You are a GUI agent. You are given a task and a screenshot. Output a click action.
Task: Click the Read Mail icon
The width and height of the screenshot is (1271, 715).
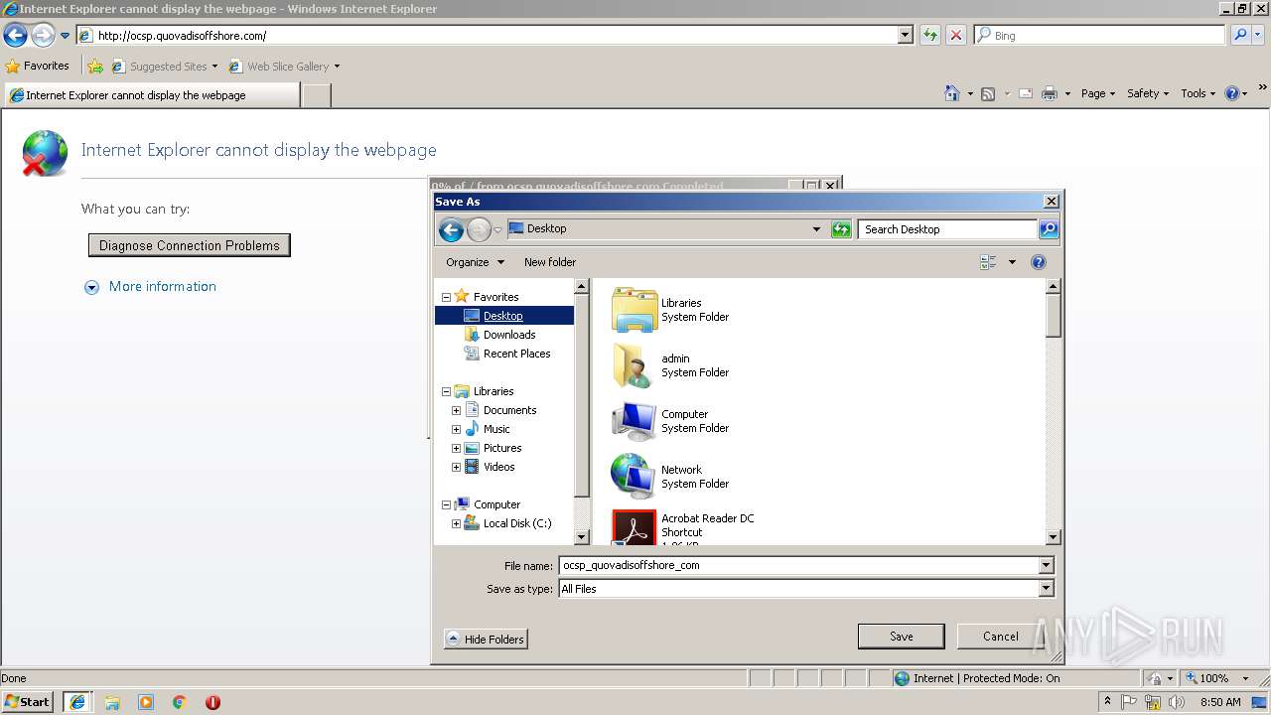[1025, 93]
